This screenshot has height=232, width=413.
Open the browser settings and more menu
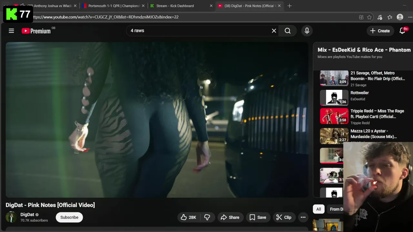point(410,17)
